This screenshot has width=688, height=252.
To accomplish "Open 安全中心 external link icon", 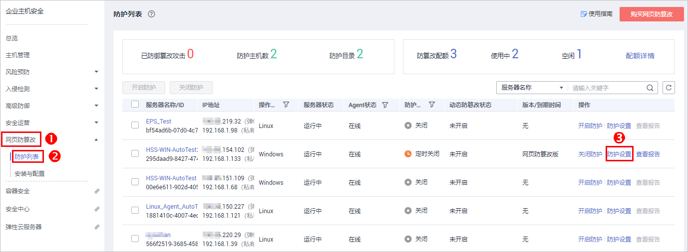I will pos(97,209).
